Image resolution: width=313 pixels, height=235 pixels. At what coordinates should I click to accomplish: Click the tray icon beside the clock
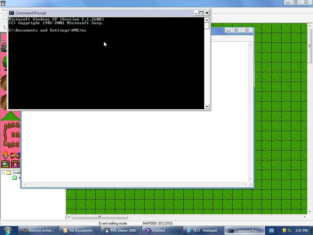[290, 231]
